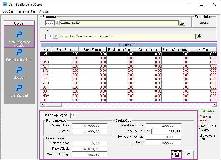The width and height of the screenshot is (221, 160).
Task: Click the Sócio code field 001
Action: tap(49, 36)
